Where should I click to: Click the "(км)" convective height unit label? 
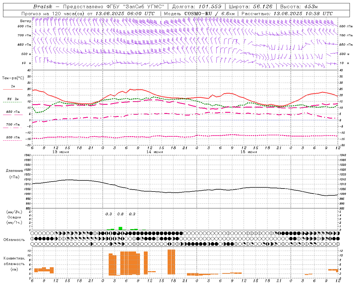tap(14, 269)
